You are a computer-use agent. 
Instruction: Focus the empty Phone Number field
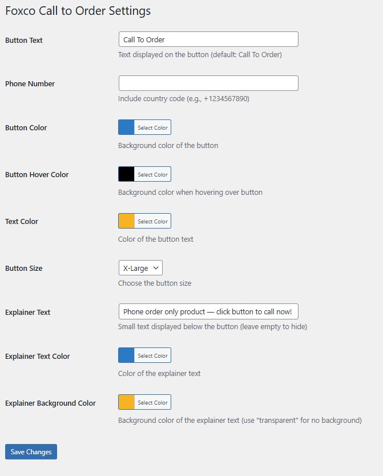click(208, 83)
